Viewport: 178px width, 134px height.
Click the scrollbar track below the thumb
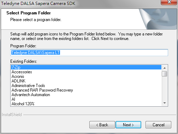click(165, 88)
